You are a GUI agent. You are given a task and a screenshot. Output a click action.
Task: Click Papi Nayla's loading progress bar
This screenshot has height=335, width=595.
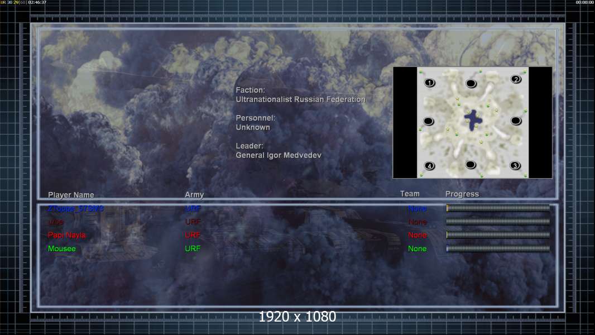pos(498,235)
